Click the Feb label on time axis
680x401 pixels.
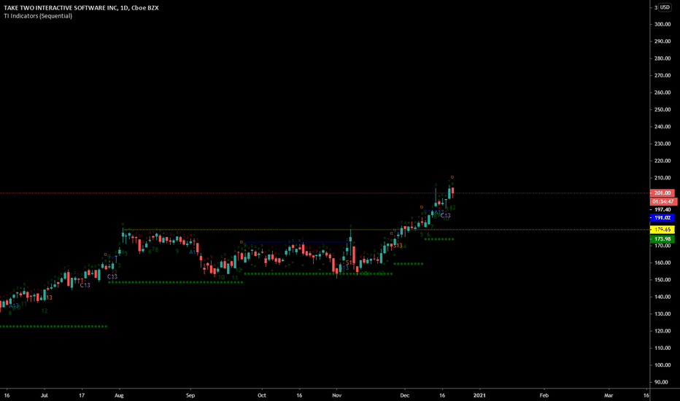[544, 395]
